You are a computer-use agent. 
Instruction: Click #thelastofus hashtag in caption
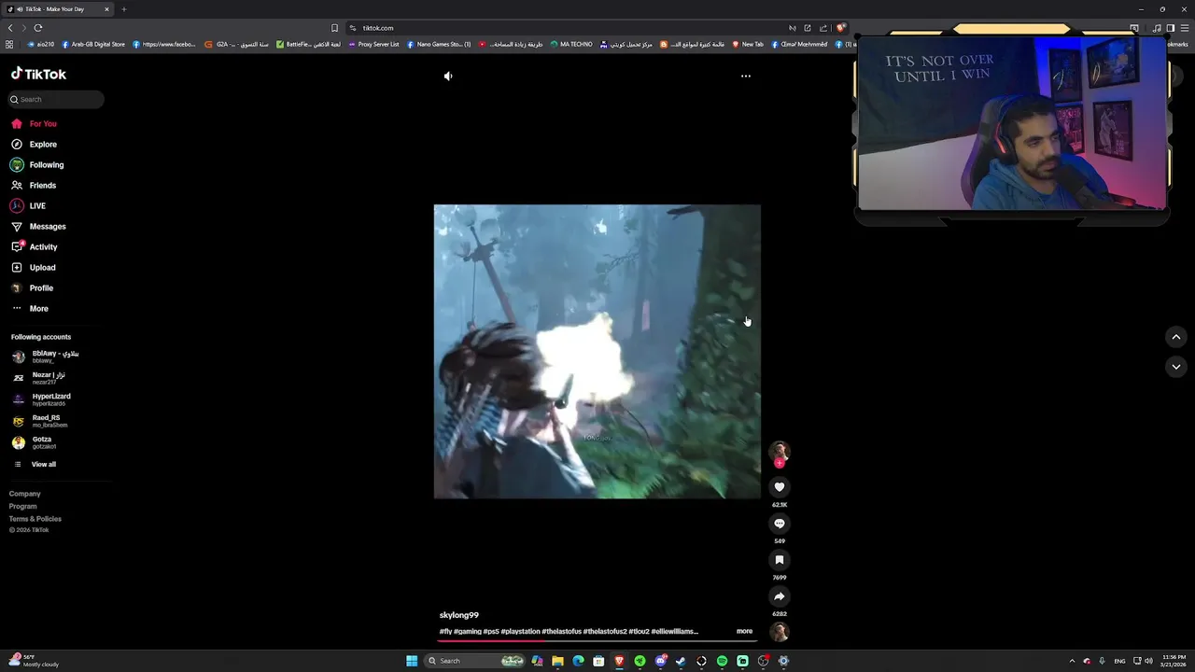coord(561,632)
